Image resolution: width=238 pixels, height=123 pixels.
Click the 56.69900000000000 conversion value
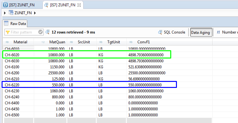[144, 79]
